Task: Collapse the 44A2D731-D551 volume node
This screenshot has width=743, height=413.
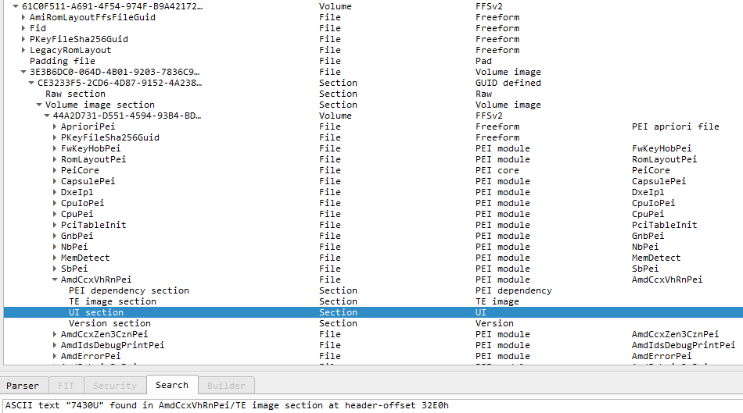Action: (47, 116)
